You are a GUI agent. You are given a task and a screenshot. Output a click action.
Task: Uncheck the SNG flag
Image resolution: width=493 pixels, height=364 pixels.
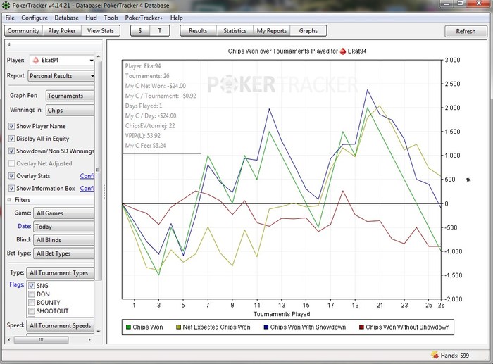pos(32,286)
